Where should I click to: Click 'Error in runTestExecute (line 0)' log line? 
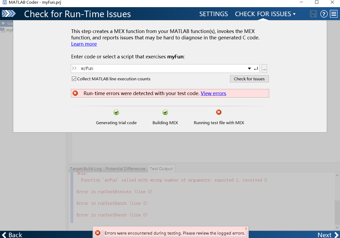(114, 192)
